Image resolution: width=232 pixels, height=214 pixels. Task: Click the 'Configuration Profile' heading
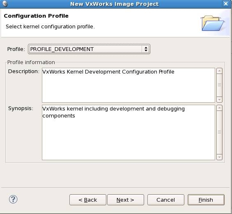[x=36, y=16]
